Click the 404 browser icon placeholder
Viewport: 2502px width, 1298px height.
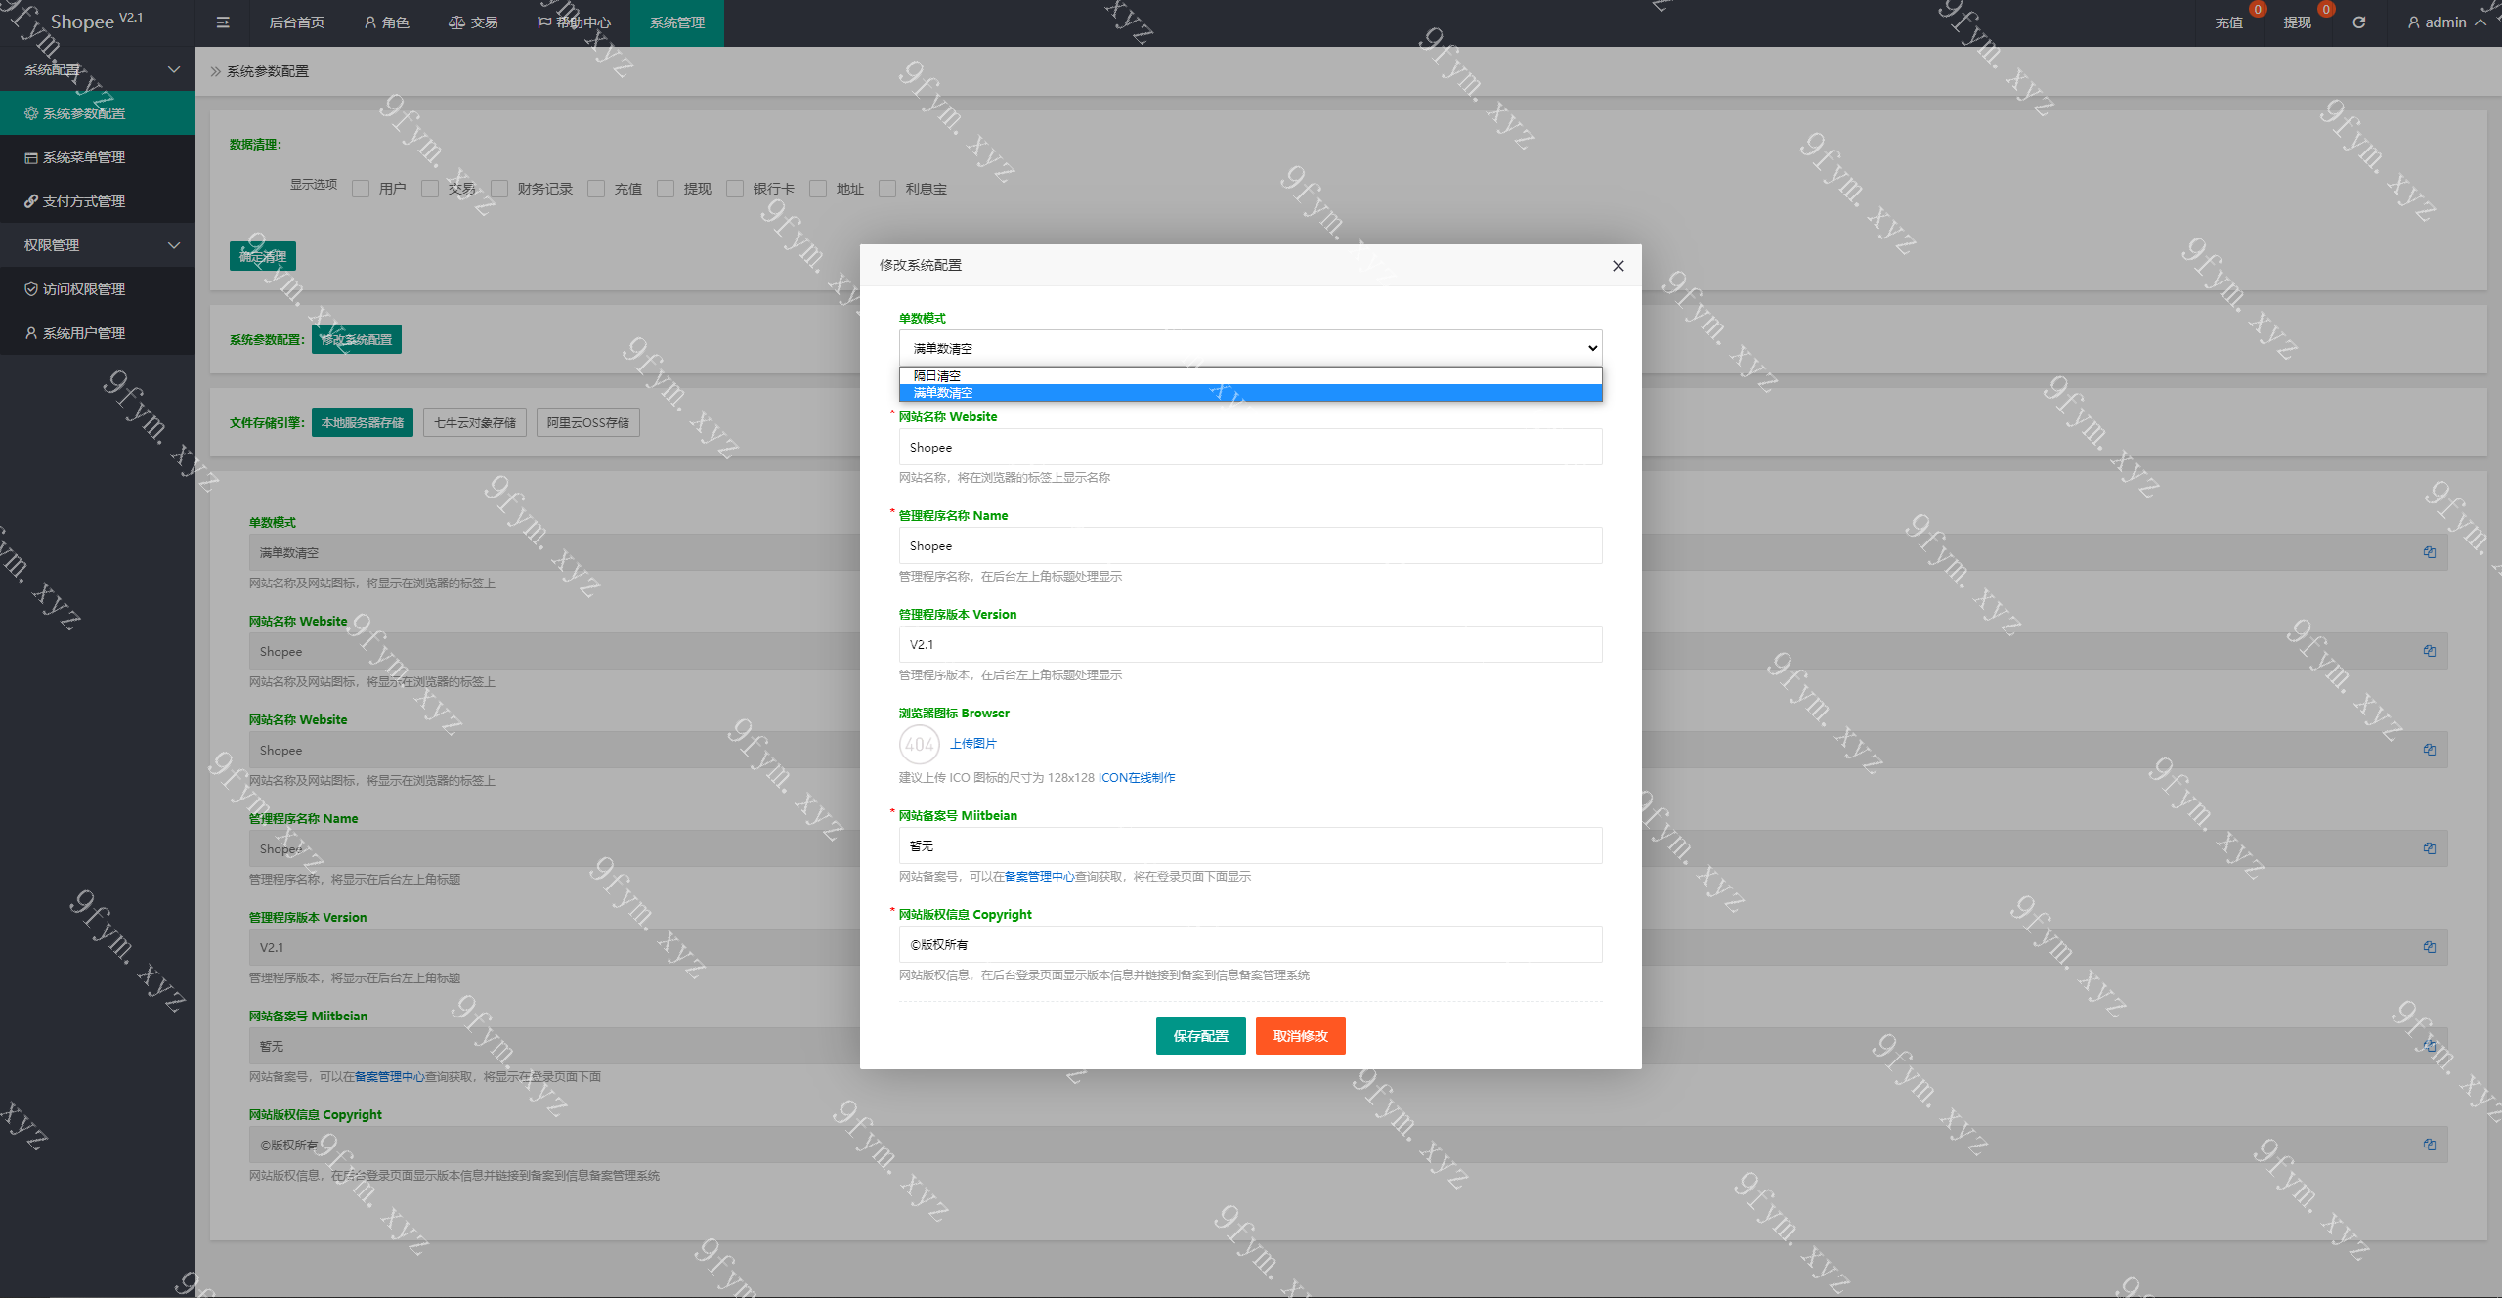[919, 744]
